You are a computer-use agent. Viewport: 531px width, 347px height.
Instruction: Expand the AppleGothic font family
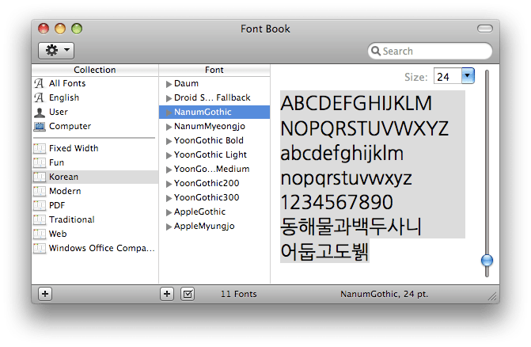point(169,212)
